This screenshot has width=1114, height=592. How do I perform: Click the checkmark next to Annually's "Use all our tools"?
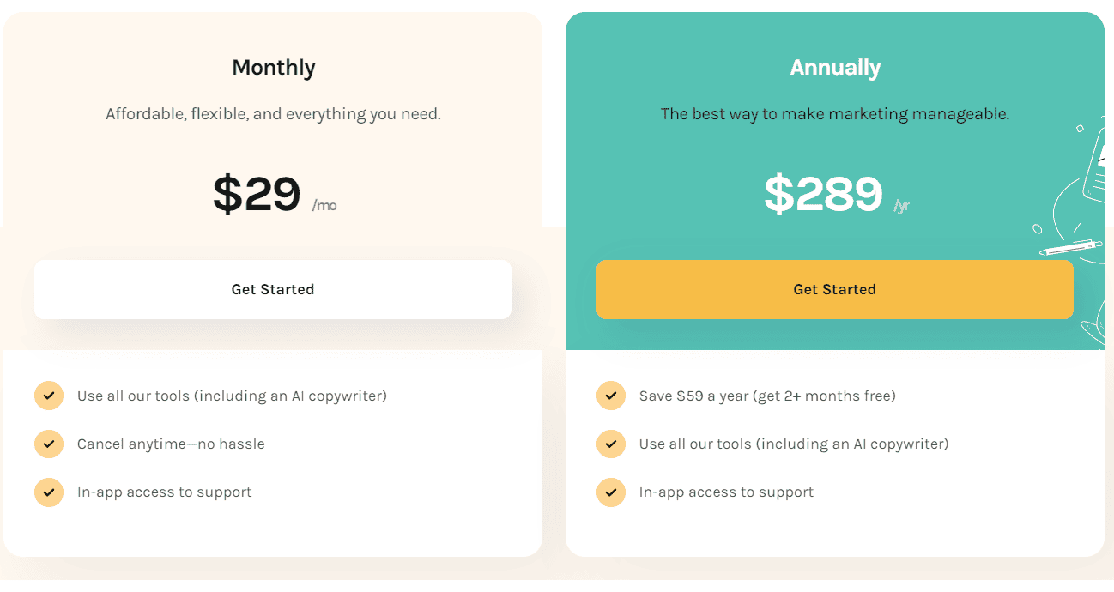[x=610, y=444]
